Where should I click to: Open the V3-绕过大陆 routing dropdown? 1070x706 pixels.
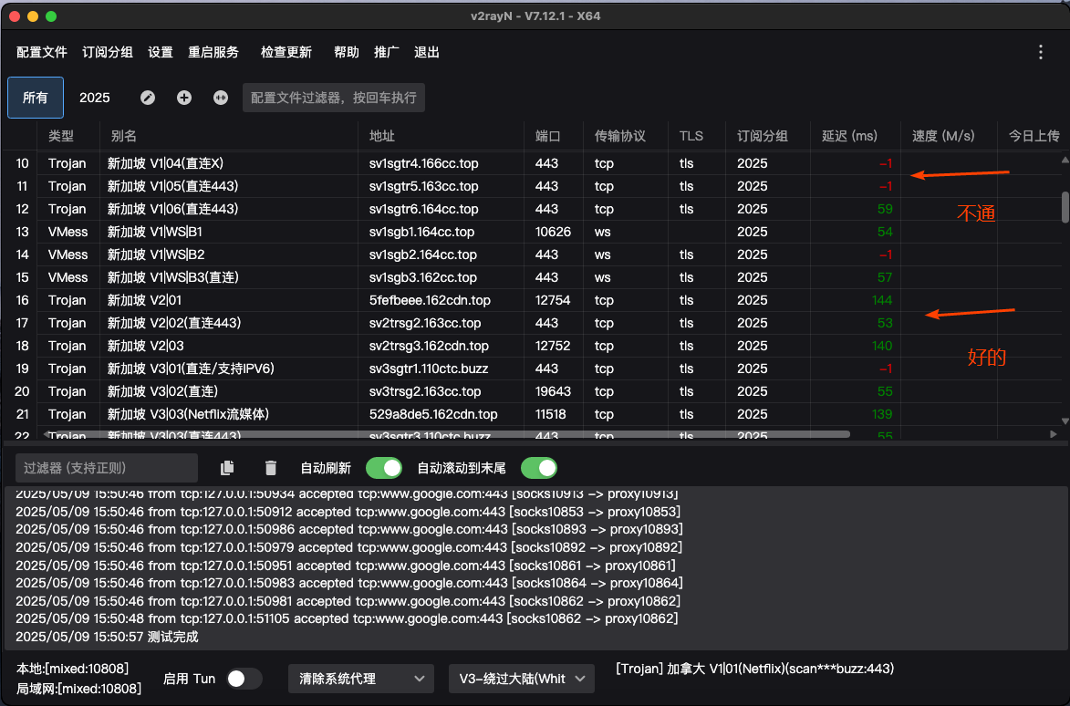[522, 679]
